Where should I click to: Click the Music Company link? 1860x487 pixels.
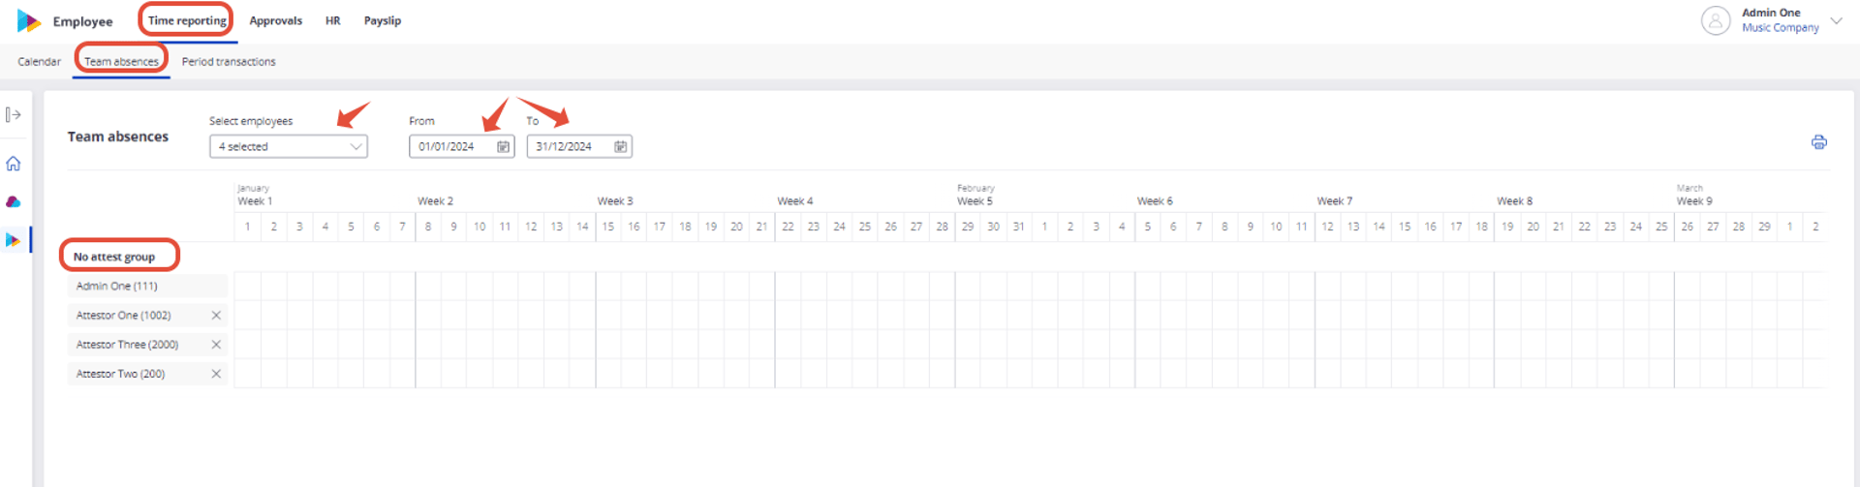point(1781,28)
